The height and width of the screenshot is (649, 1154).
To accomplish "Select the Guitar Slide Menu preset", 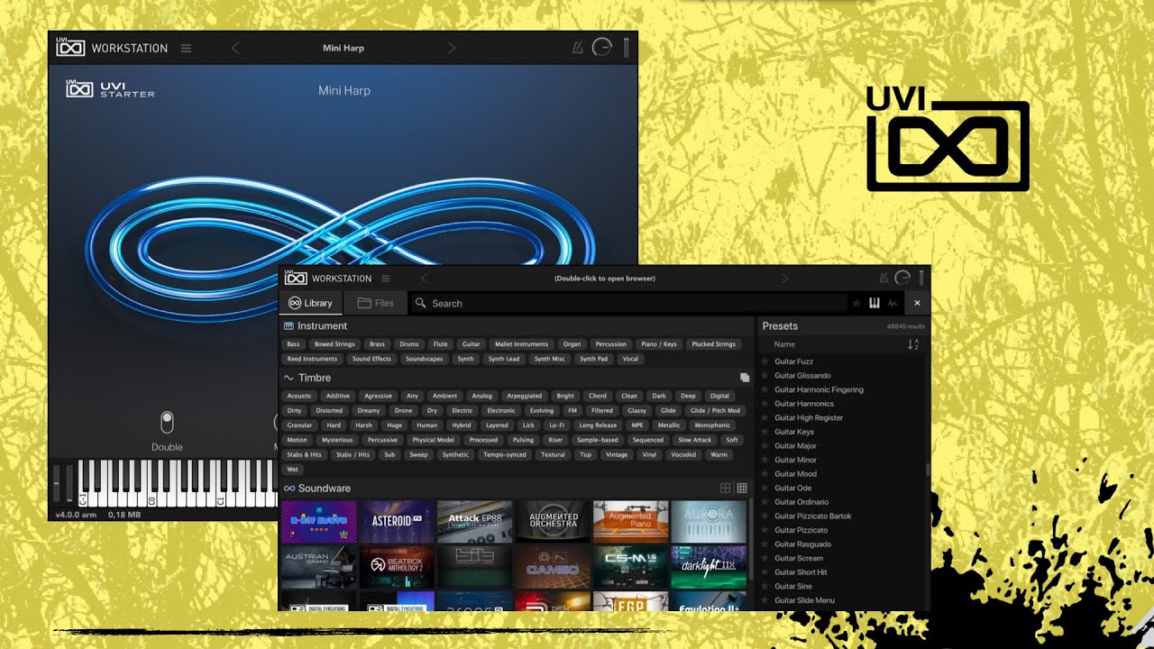I will (804, 600).
